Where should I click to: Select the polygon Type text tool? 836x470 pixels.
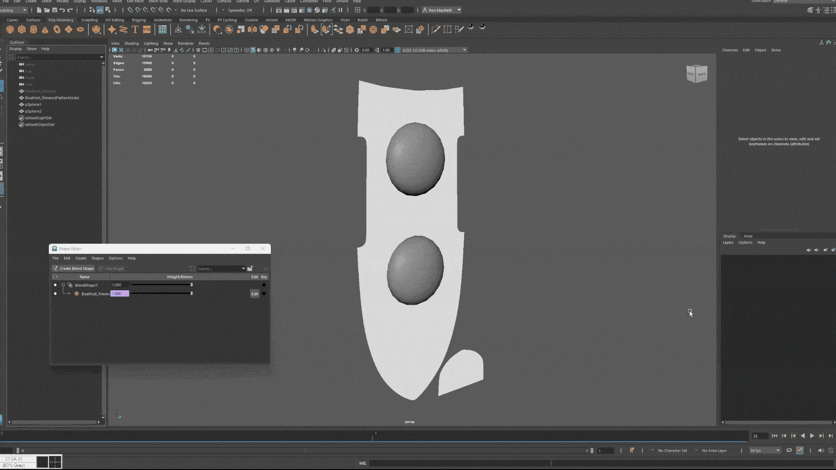pyautogui.click(x=135, y=30)
